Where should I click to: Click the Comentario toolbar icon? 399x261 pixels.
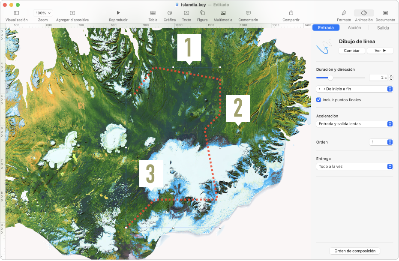(248, 13)
